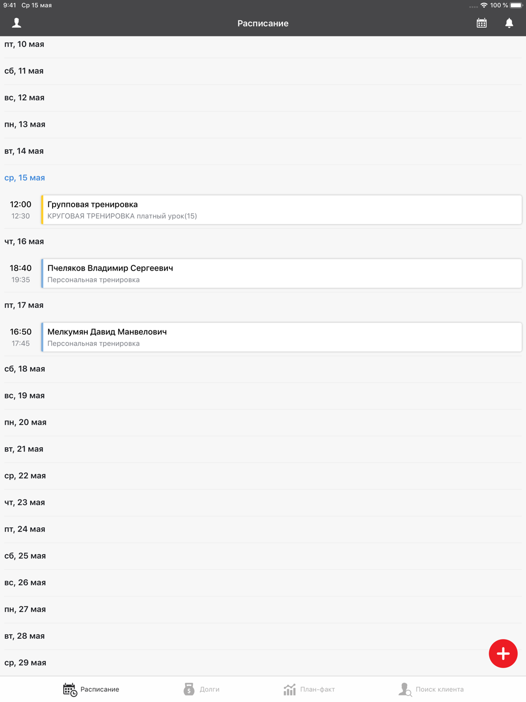Image resolution: width=526 pixels, height=702 pixels.
Task: Select the чт, 16 мая date row
Action: tap(263, 242)
